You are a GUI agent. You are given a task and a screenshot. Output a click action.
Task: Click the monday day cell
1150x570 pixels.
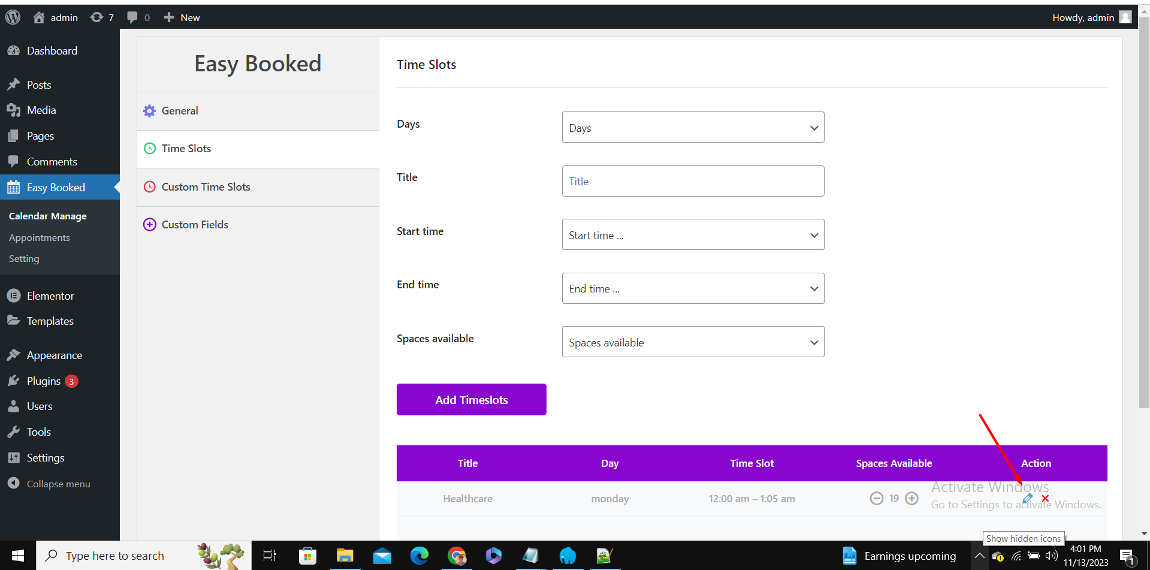610,499
